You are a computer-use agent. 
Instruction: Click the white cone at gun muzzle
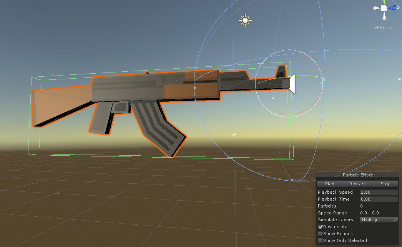click(x=292, y=84)
